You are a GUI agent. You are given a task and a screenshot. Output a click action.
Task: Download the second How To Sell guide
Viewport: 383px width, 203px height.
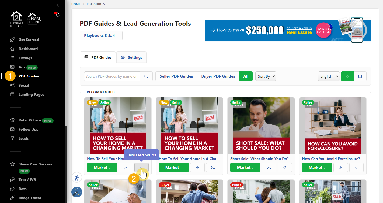point(197,168)
